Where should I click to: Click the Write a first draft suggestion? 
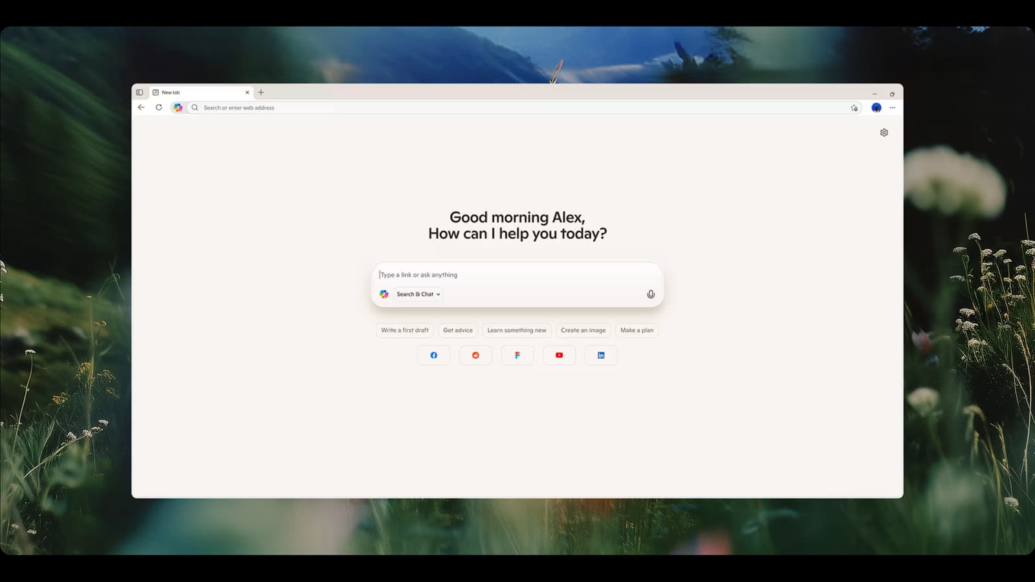[404, 330]
